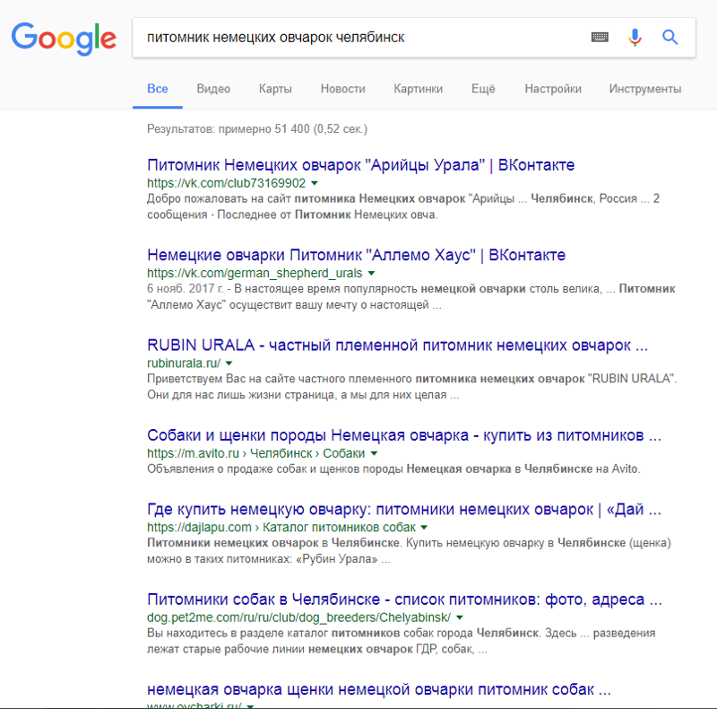Focus the search query input field
Image resolution: width=717 pixels, height=709 pixels.
pyautogui.click(x=361, y=38)
